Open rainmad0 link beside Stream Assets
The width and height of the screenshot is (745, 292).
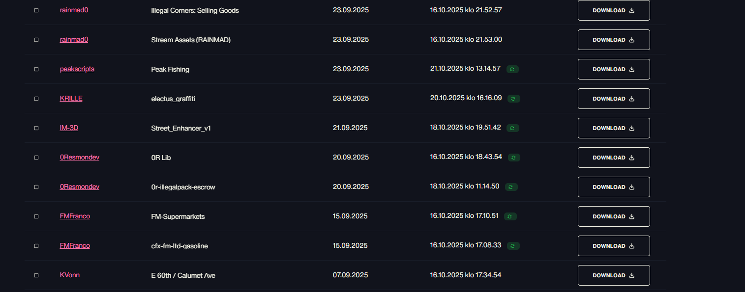pos(74,39)
